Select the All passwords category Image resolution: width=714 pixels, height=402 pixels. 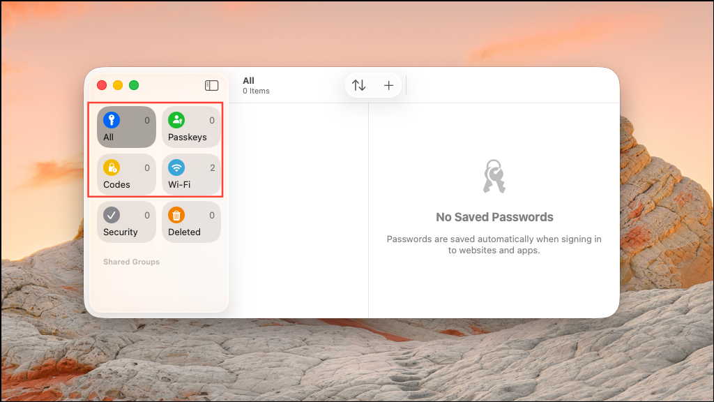coord(126,127)
